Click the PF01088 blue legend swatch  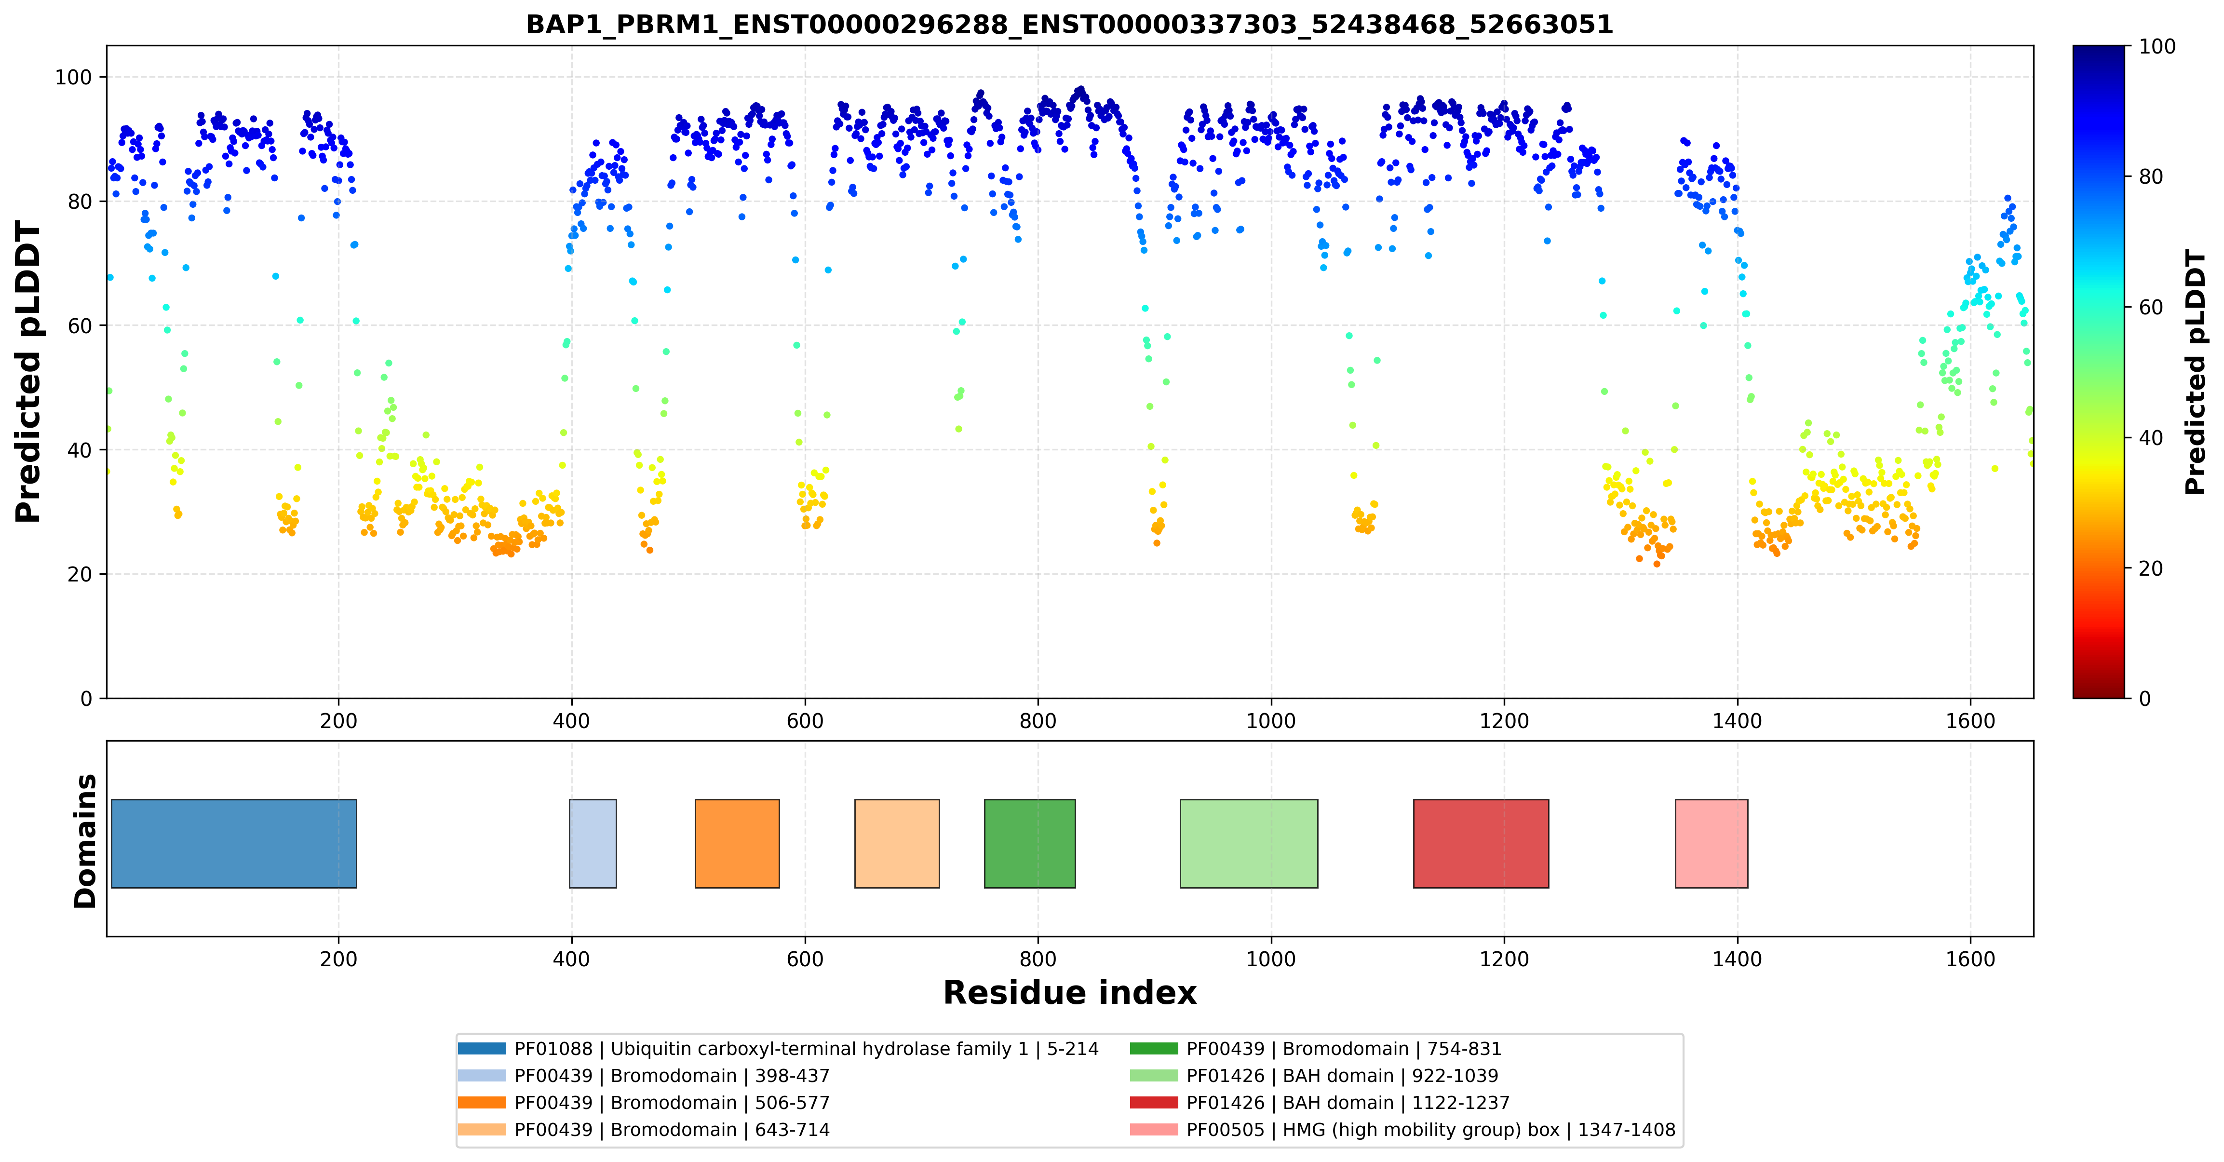(x=482, y=1049)
